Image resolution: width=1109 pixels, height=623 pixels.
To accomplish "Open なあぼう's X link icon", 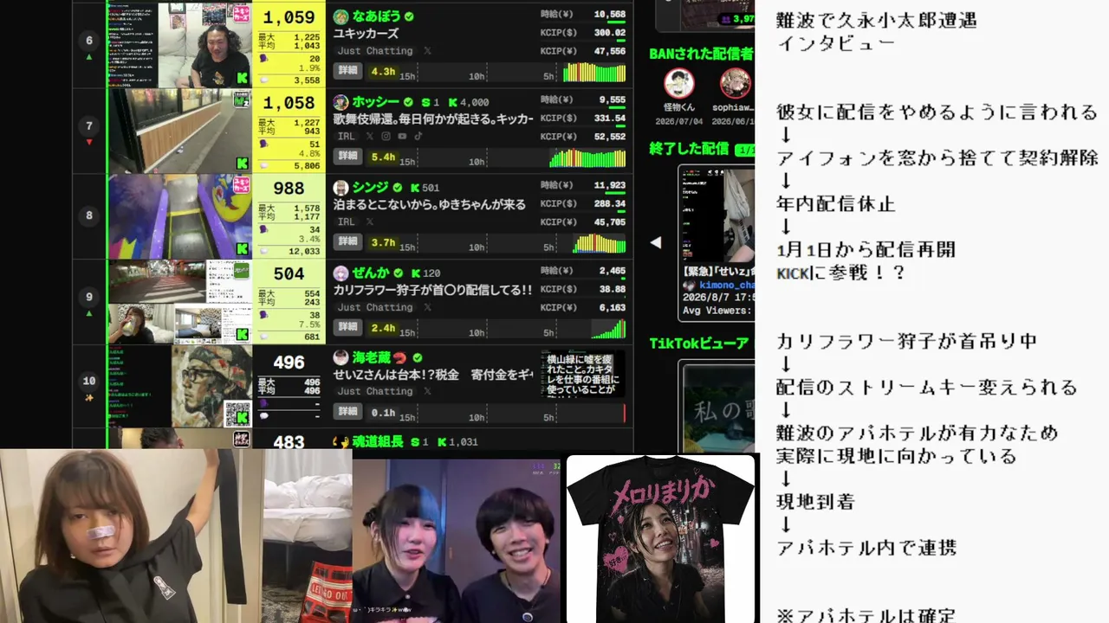I will click(x=427, y=51).
